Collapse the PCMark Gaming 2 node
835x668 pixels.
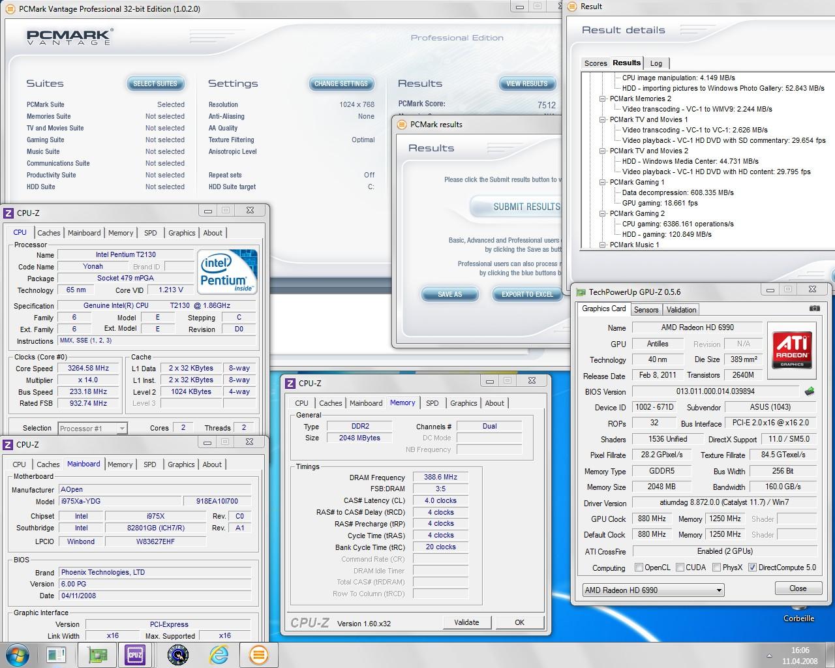coord(603,213)
